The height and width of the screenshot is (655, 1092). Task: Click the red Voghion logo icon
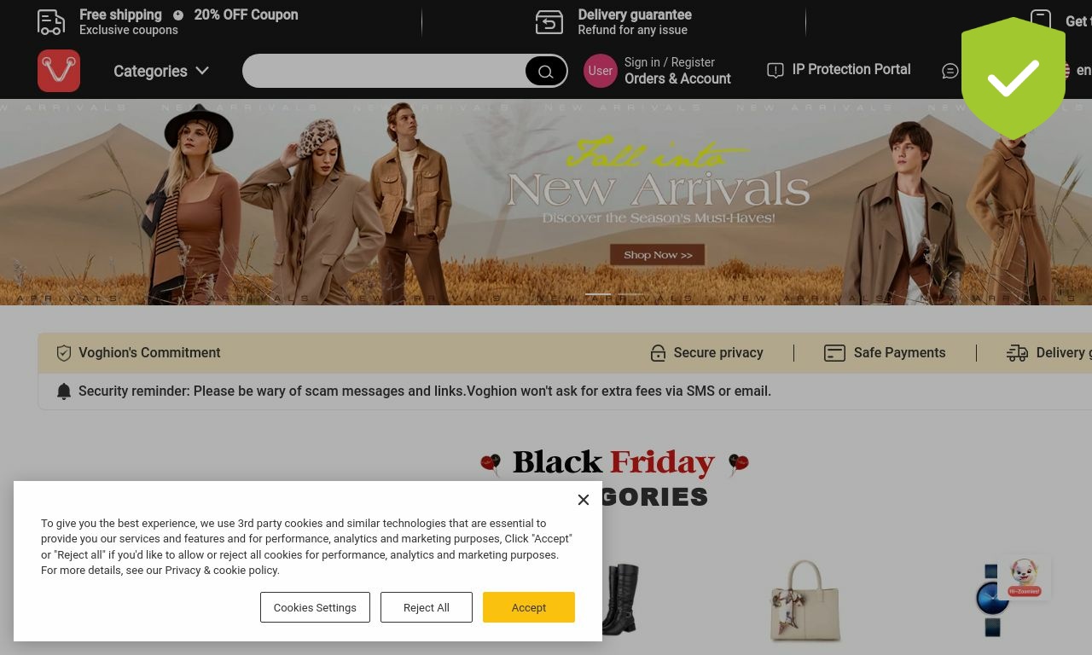[59, 71]
